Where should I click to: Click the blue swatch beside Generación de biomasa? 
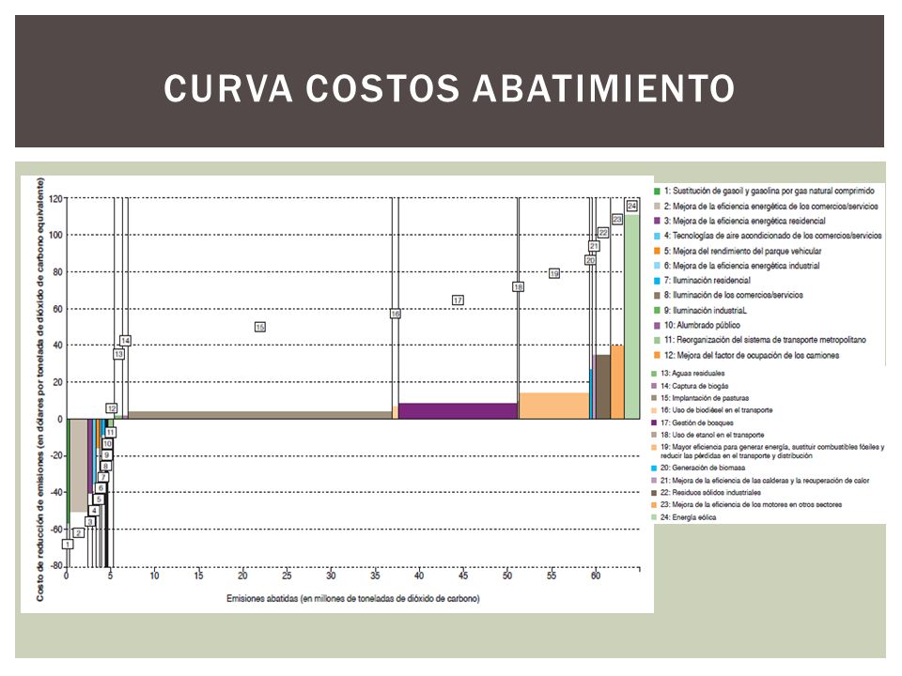[x=654, y=468]
